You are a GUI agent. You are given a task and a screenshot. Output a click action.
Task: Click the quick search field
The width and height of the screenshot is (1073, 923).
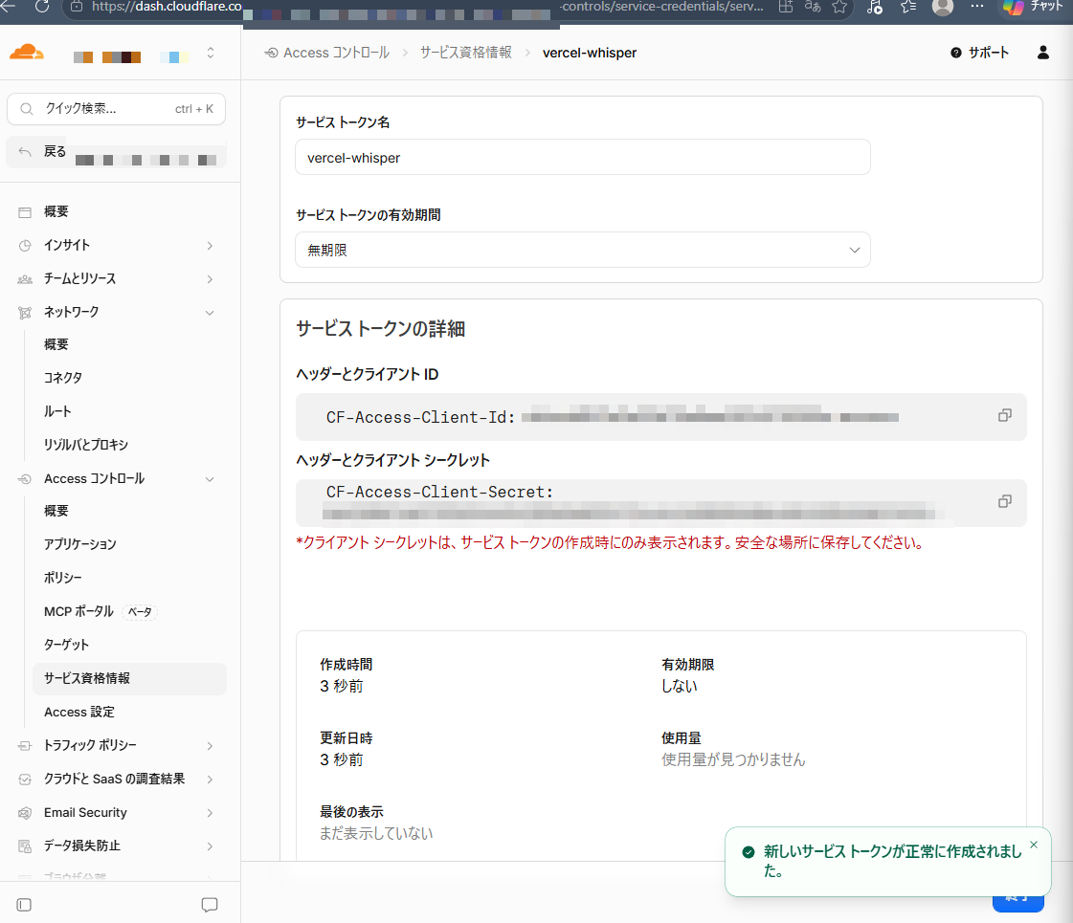point(117,109)
